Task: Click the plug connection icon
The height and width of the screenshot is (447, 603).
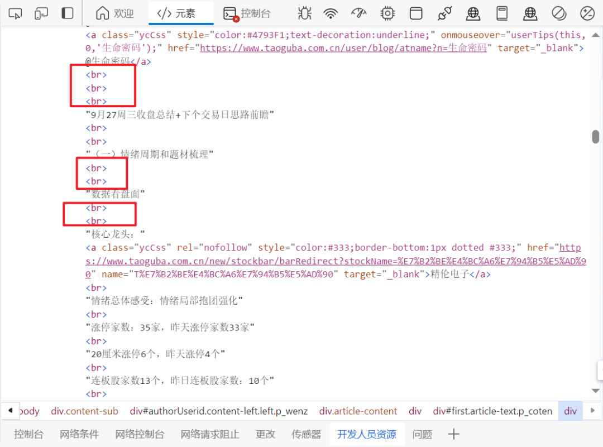Action: coord(444,13)
